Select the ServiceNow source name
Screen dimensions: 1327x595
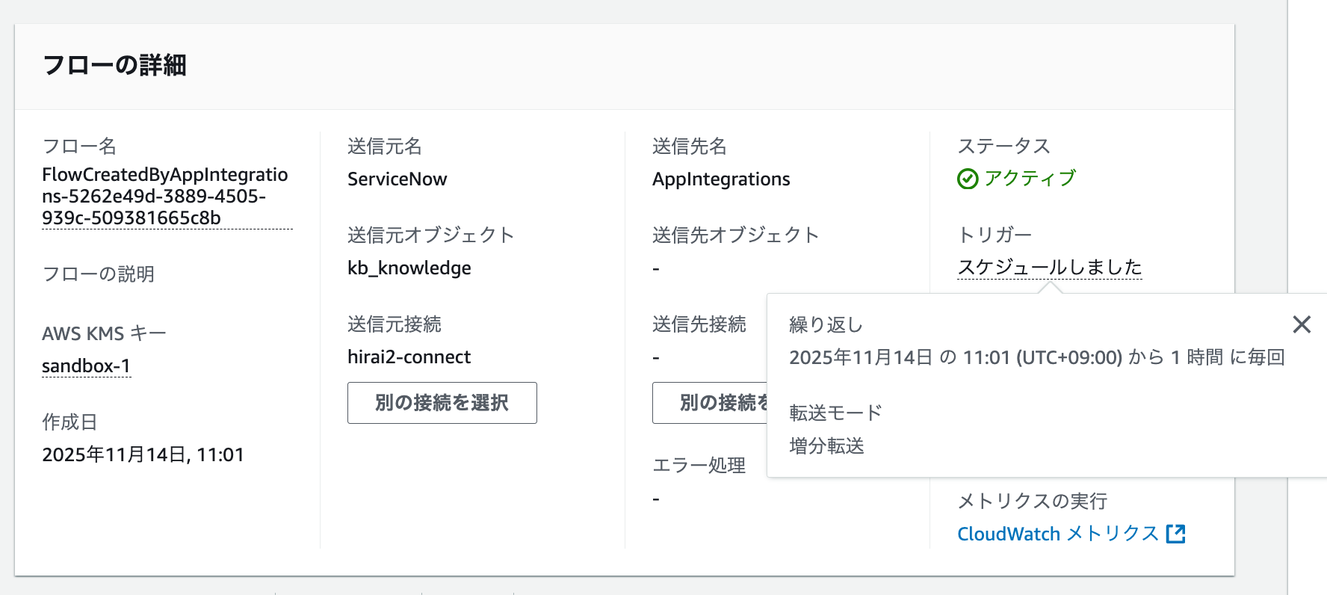[398, 179]
